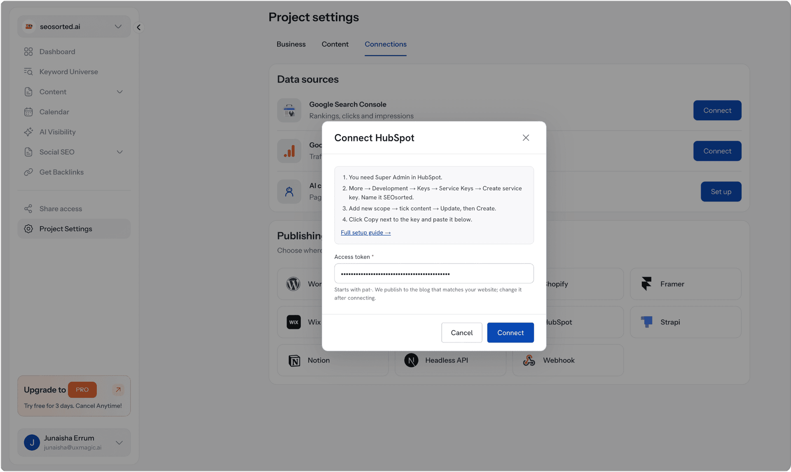This screenshot has height=472, width=791.
Task: Click the Keyword Universe search icon
Action: coord(28,72)
